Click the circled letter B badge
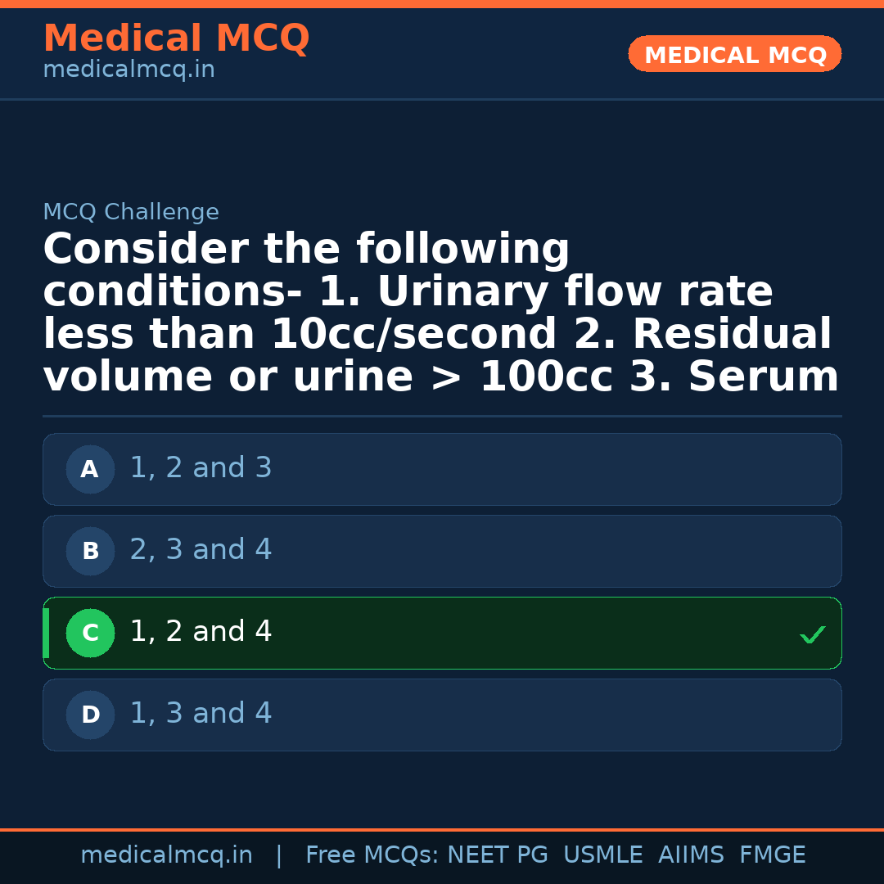Image resolution: width=884 pixels, height=884 pixels. 90,552
